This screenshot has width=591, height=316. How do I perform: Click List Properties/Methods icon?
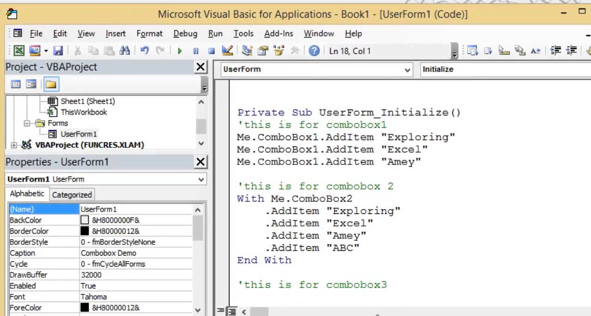[472, 51]
